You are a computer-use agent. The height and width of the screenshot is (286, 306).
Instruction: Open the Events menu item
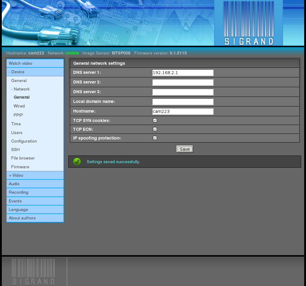pos(35,201)
